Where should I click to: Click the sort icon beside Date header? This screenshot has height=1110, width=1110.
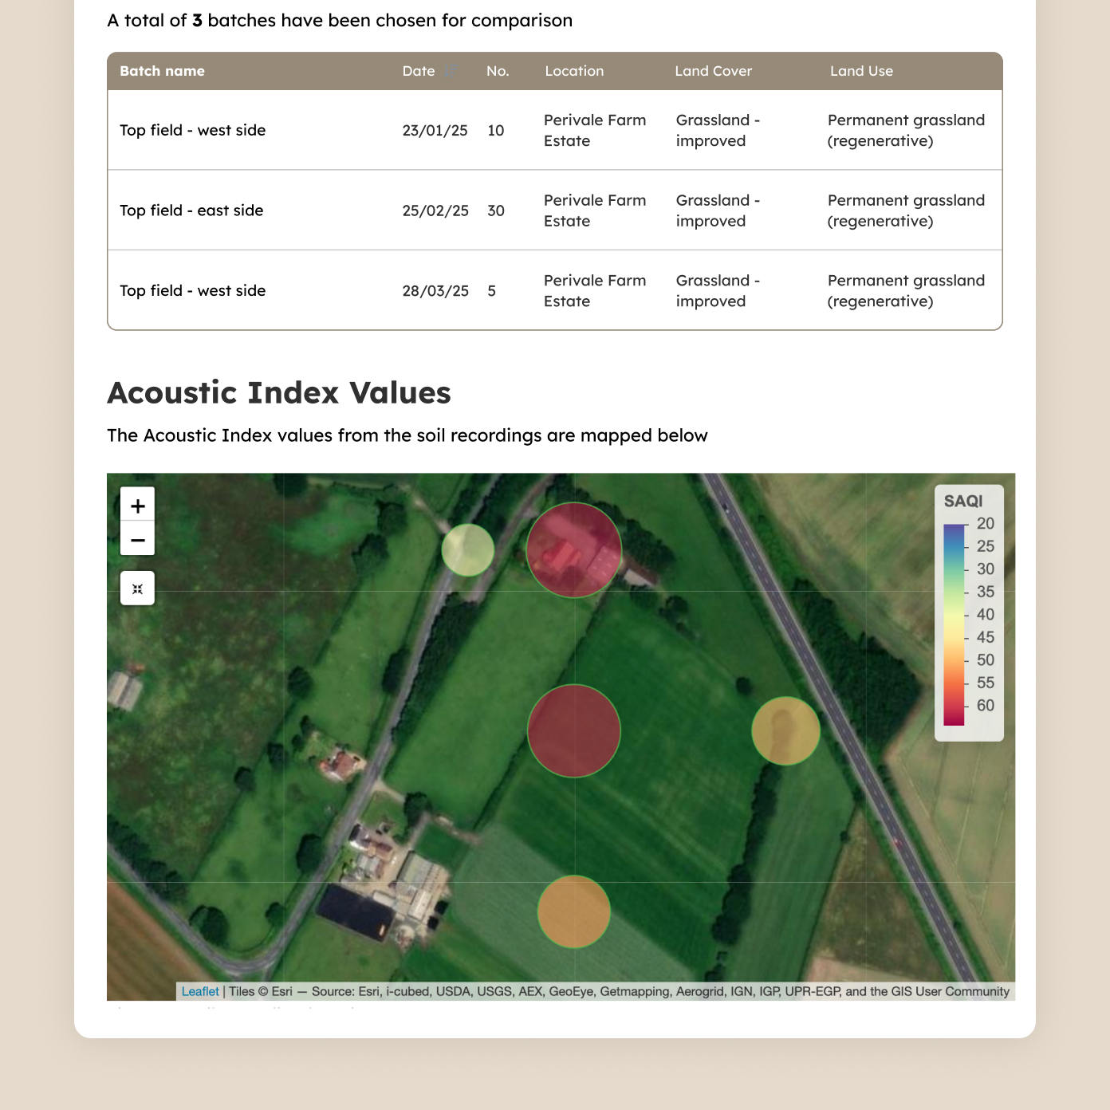(x=451, y=71)
